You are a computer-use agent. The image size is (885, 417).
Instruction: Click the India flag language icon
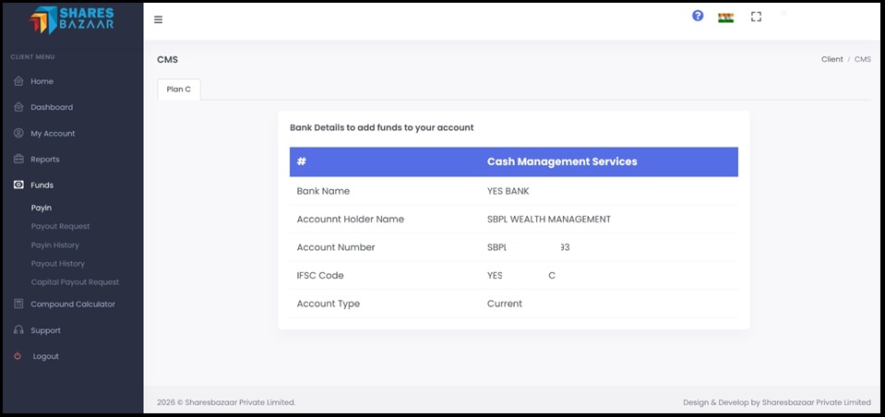tap(725, 18)
